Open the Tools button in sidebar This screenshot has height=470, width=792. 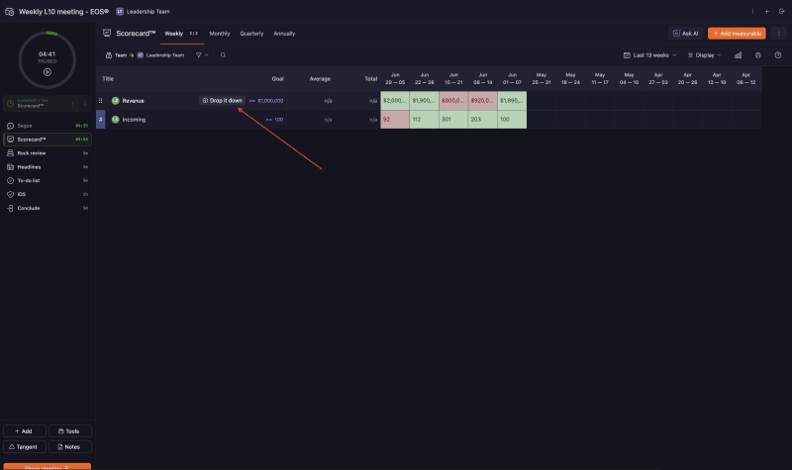tap(69, 431)
